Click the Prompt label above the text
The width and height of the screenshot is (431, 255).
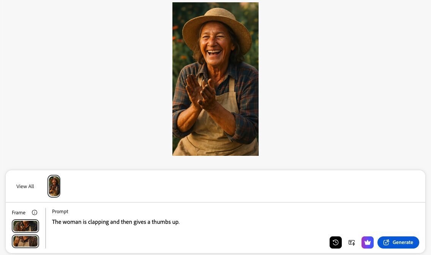point(60,212)
